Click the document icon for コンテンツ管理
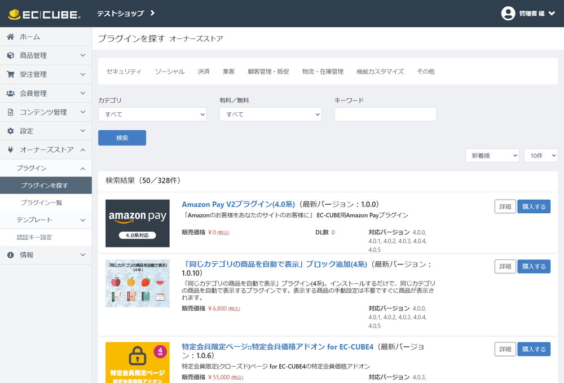 [10, 112]
